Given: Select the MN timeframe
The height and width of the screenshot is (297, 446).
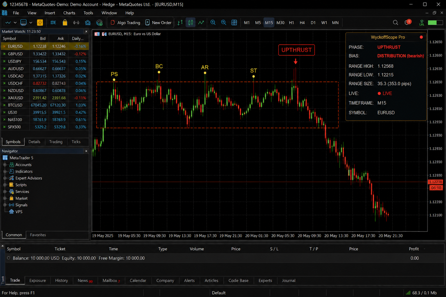Looking at the screenshot, I should (x=335, y=23).
